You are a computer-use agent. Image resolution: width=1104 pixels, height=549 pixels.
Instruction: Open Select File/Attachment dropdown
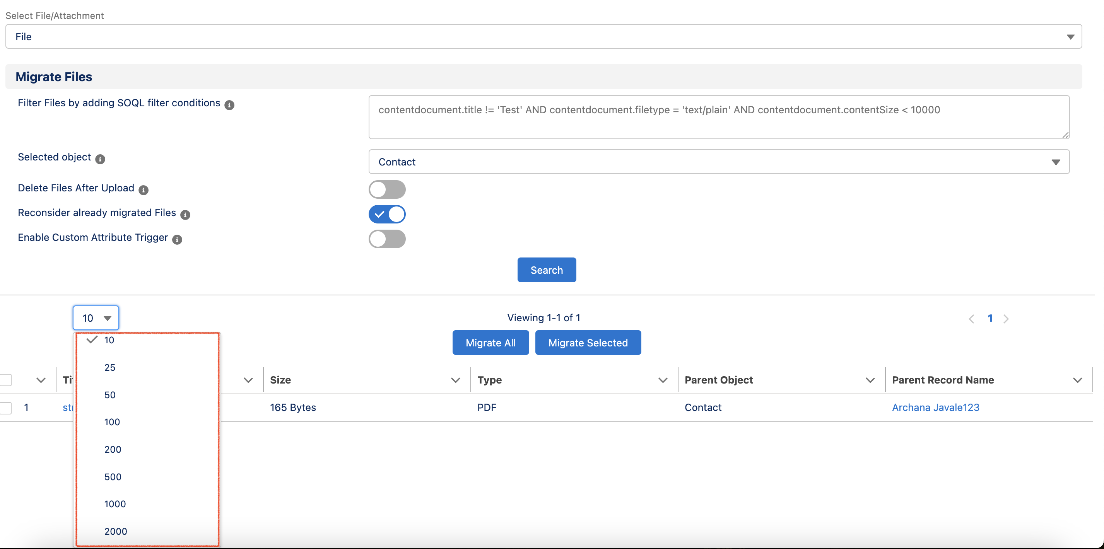(543, 36)
